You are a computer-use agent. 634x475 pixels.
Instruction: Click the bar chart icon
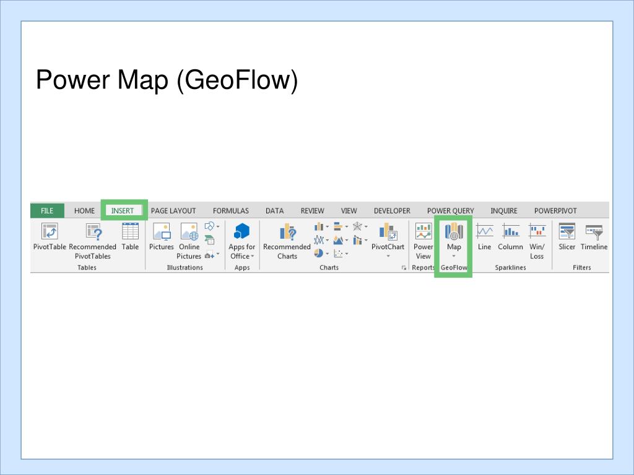point(338,226)
